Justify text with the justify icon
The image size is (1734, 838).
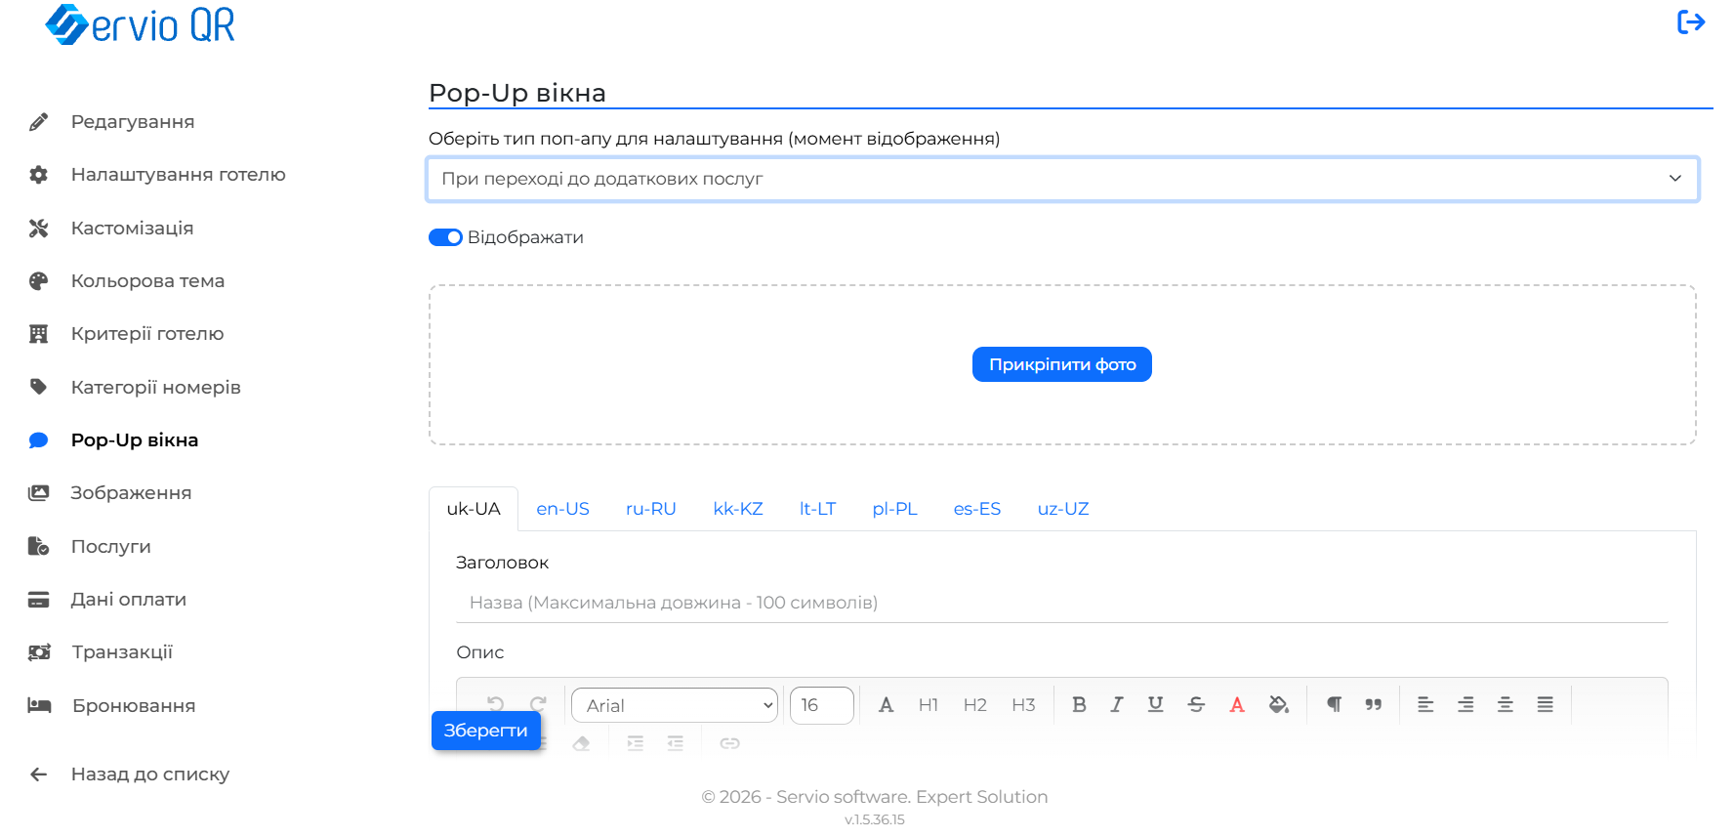click(1546, 704)
